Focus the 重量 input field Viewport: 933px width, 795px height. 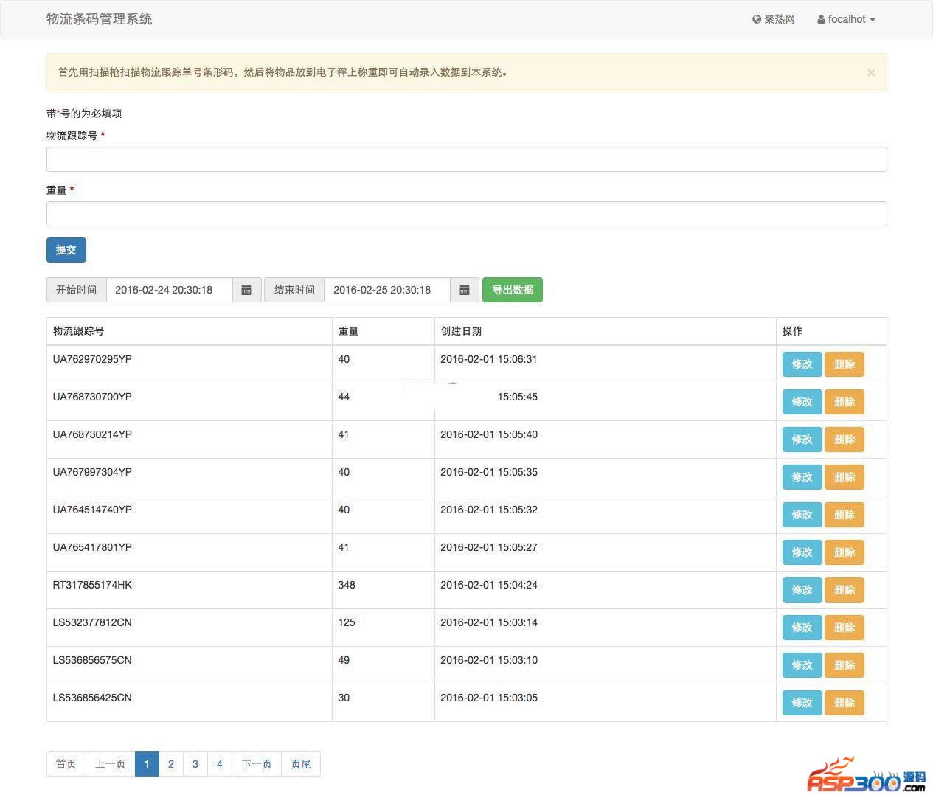pos(466,214)
